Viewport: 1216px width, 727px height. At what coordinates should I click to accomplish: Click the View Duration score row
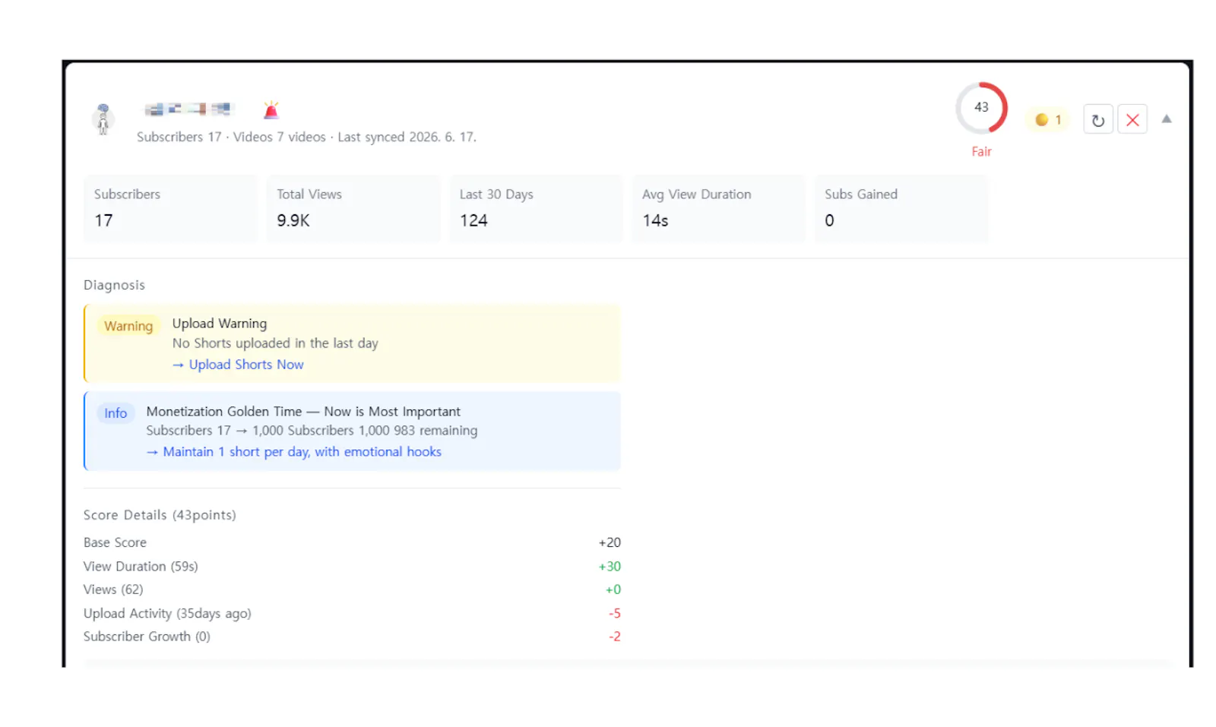[x=352, y=567]
